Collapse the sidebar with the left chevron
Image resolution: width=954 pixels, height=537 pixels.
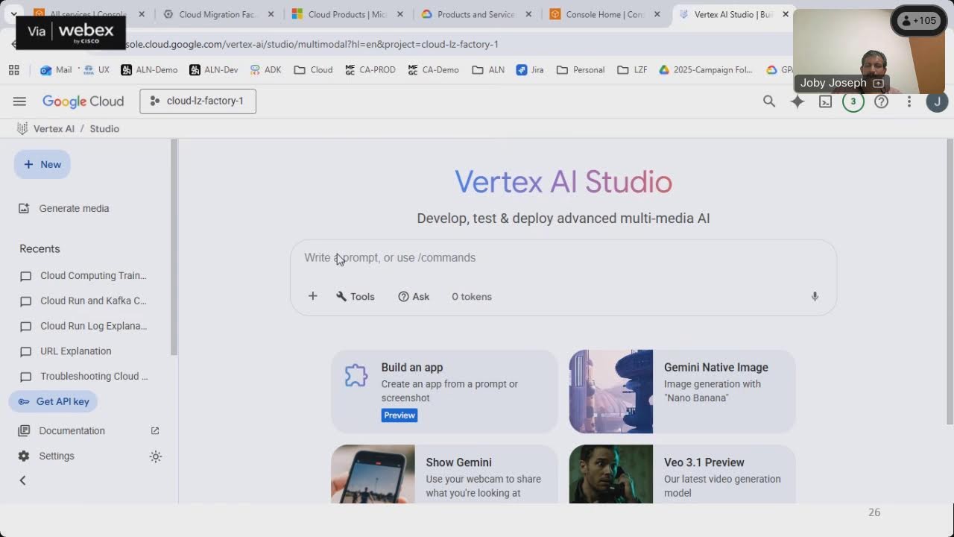point(22,481)
